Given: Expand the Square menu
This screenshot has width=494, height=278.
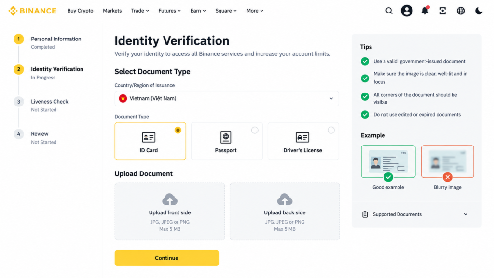Looking at the screenshot, I should pos(226,11).
